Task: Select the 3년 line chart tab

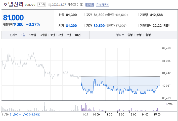Action: [x=61, y=35]
